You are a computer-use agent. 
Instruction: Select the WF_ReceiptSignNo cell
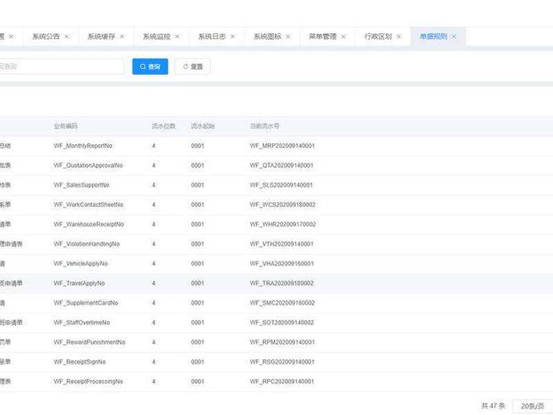pyautogui.click(x=79, y=362)
